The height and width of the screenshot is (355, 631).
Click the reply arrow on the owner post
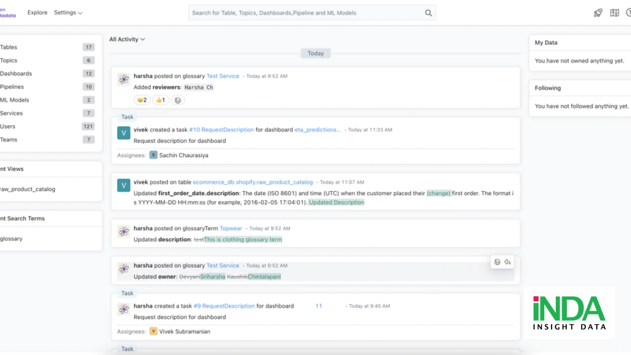[x=507, y=262]
